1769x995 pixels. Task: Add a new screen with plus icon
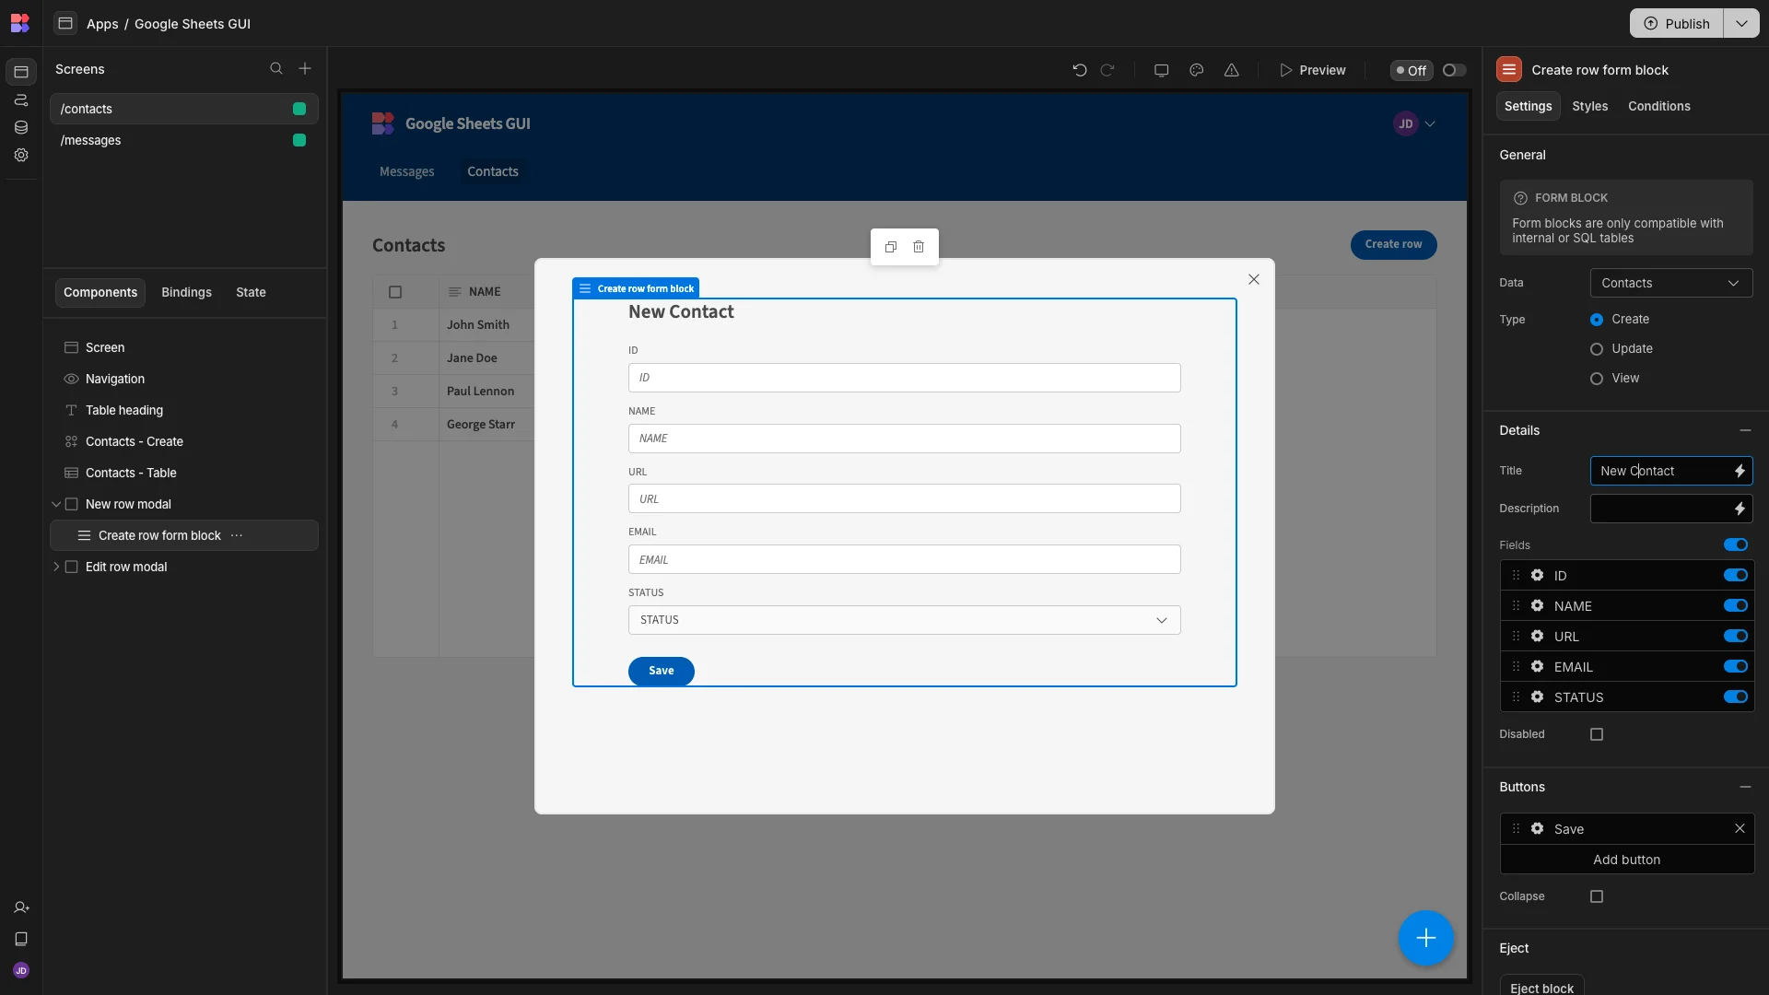coord(305,68)
